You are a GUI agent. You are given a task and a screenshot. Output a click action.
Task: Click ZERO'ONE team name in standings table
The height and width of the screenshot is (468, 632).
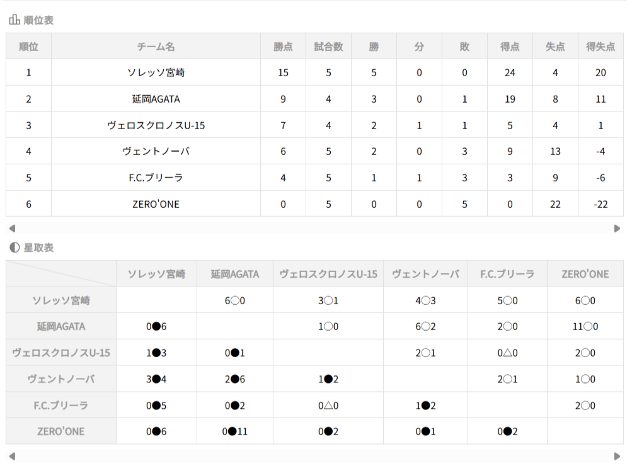pos(156,204)
